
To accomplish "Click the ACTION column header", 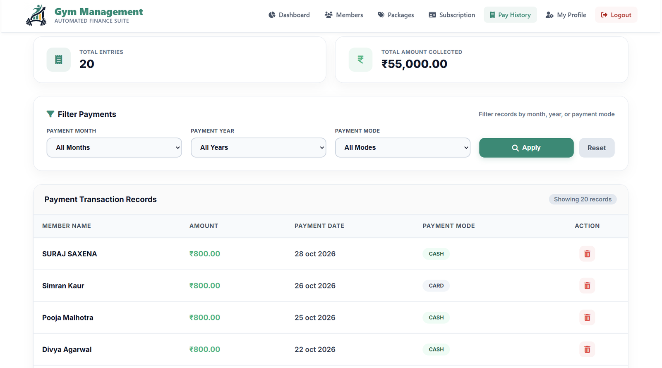I will [587, 226].
